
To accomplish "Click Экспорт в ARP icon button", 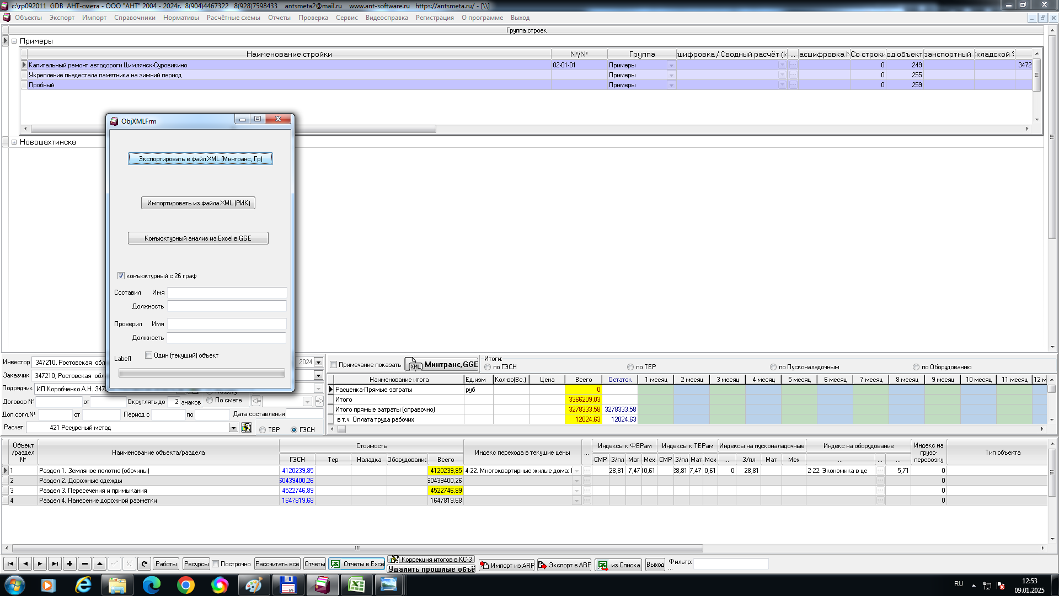I will click(x=564, y=565).
